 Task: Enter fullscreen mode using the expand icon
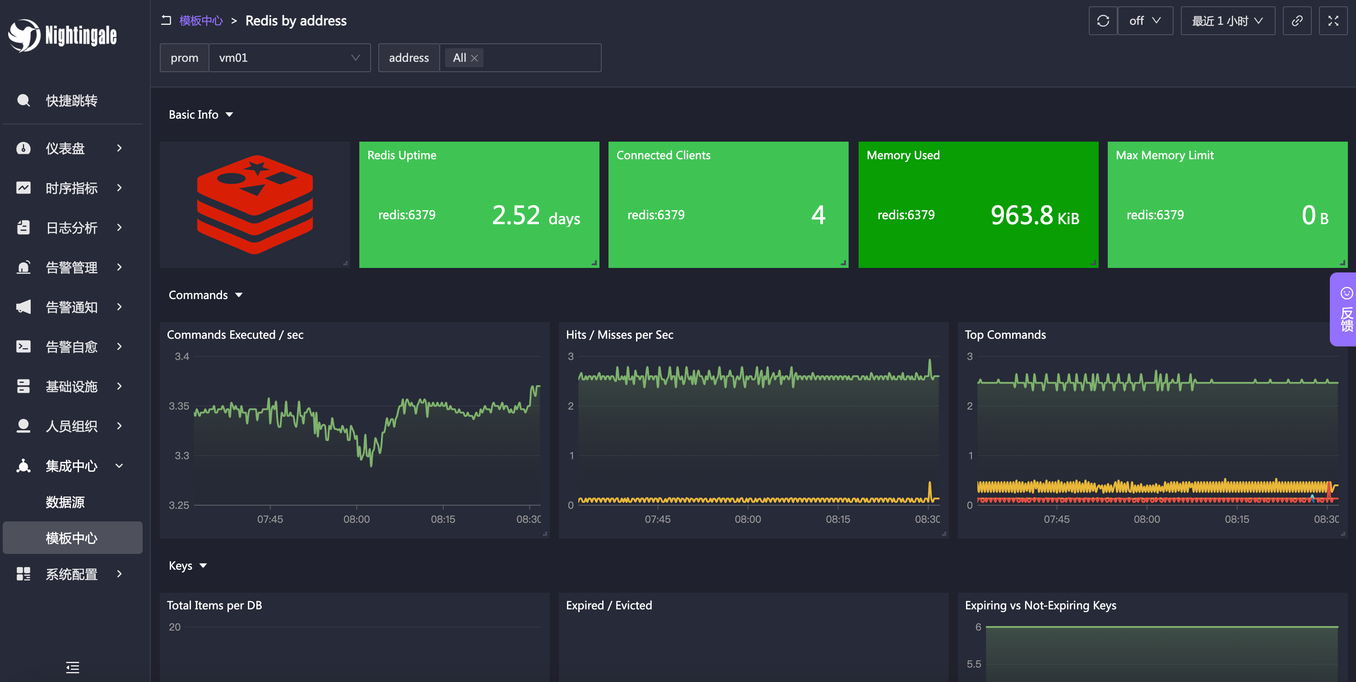click(1333, 21)
